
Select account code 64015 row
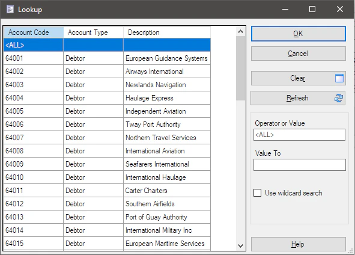pos(107,244)
